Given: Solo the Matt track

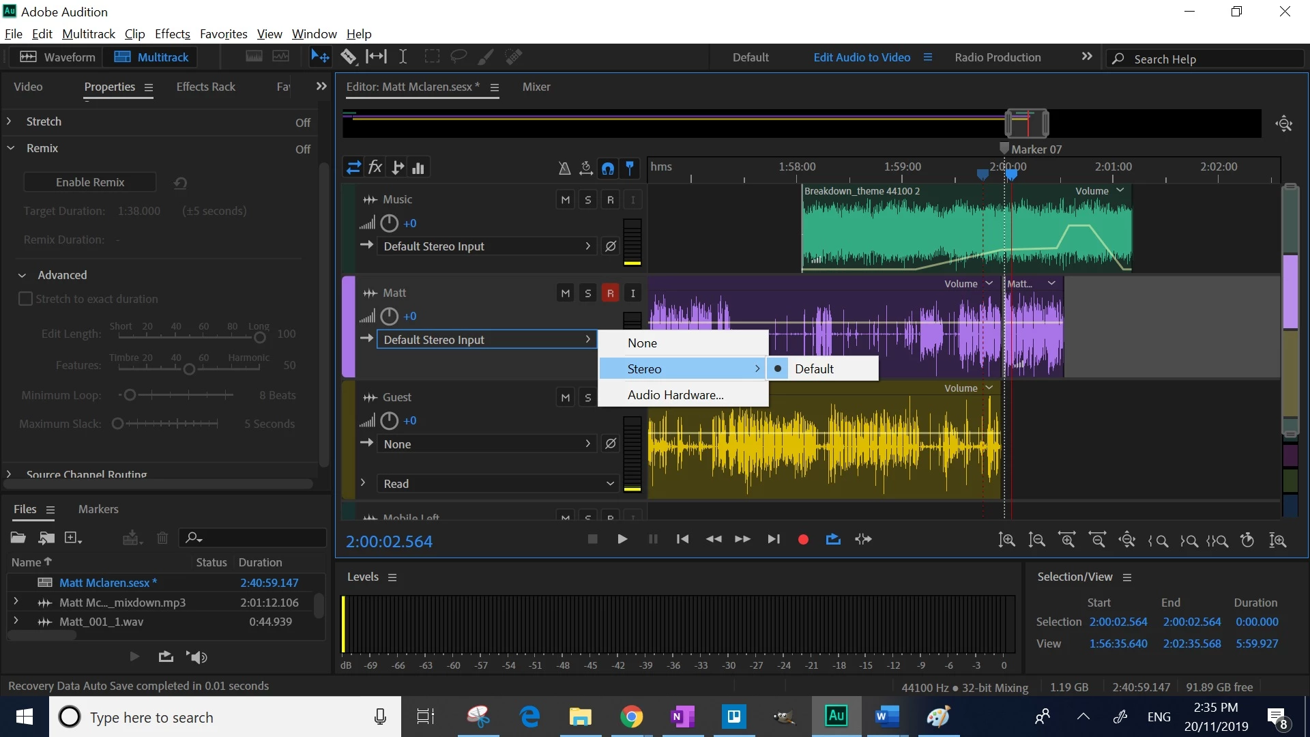Looking at the screenshot, I should coord(587,293).
